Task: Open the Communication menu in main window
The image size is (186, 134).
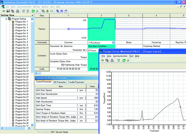Action: click(x=24, y=6)
